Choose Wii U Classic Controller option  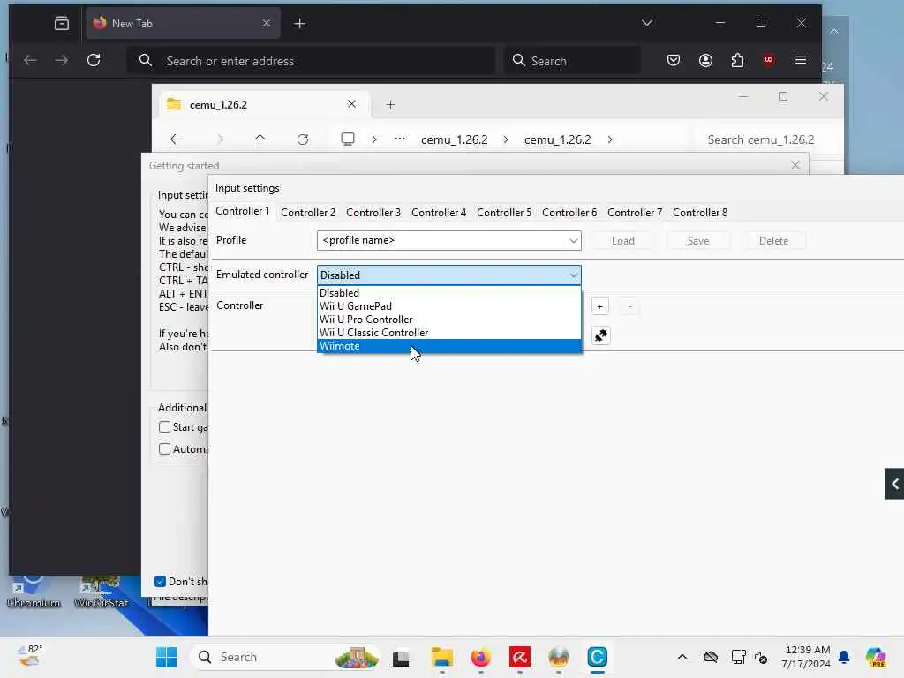click(449, 333)
